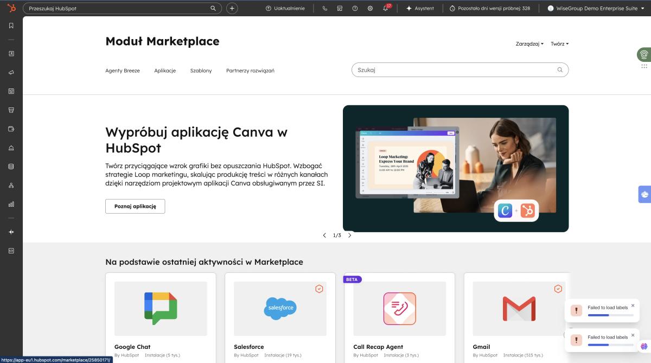Open CRM contacts icon in sidebar
Viewport: 651px width, 363px height.
(11, 54)
